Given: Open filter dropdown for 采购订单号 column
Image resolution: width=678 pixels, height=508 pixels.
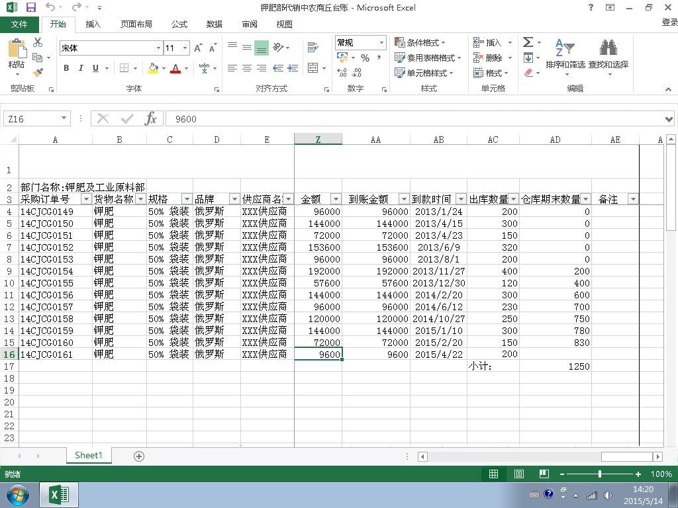Looking at the screenshot, I should tap(86, 198).
